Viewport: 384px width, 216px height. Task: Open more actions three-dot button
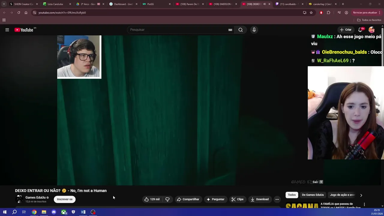pyautogui.click(x=277, y=199)
